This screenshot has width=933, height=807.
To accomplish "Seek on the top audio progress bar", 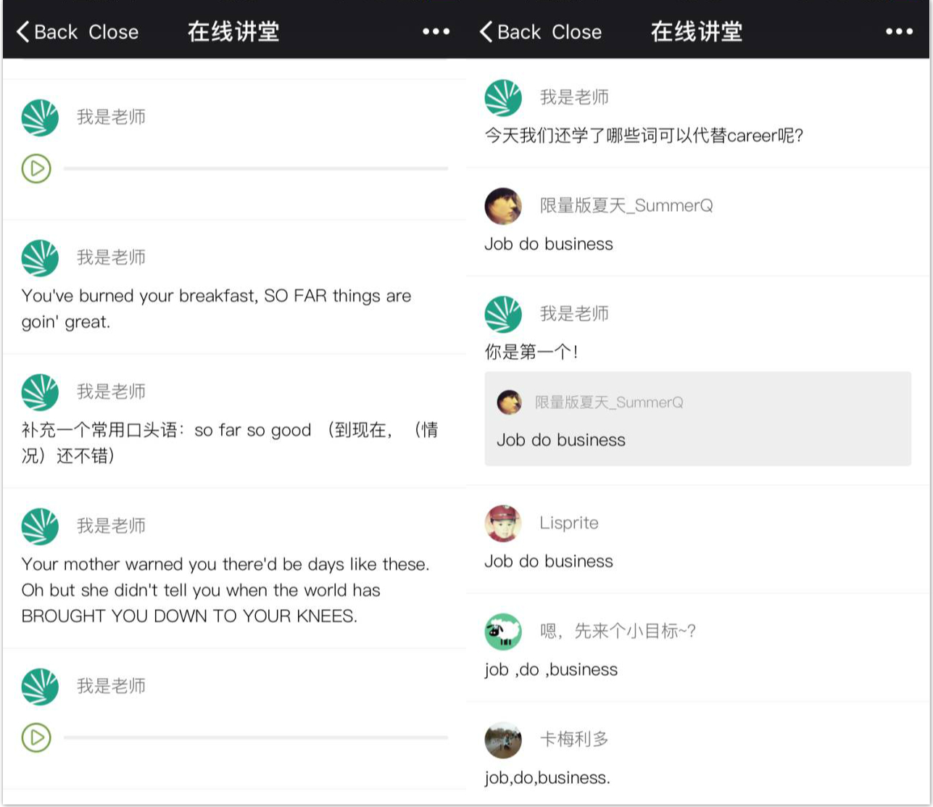I will click(x=256, y=169).
